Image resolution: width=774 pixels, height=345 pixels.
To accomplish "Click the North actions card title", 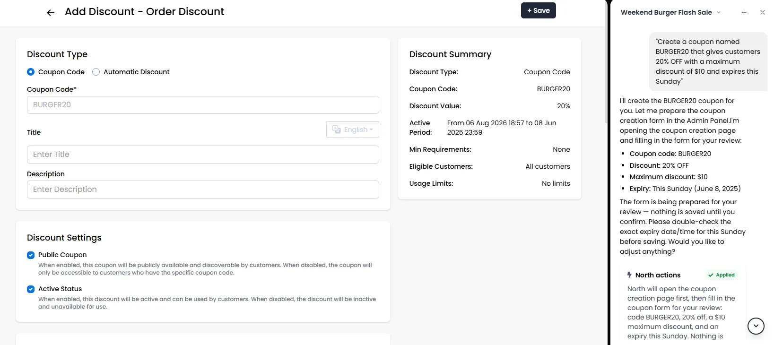I will 658,275.
